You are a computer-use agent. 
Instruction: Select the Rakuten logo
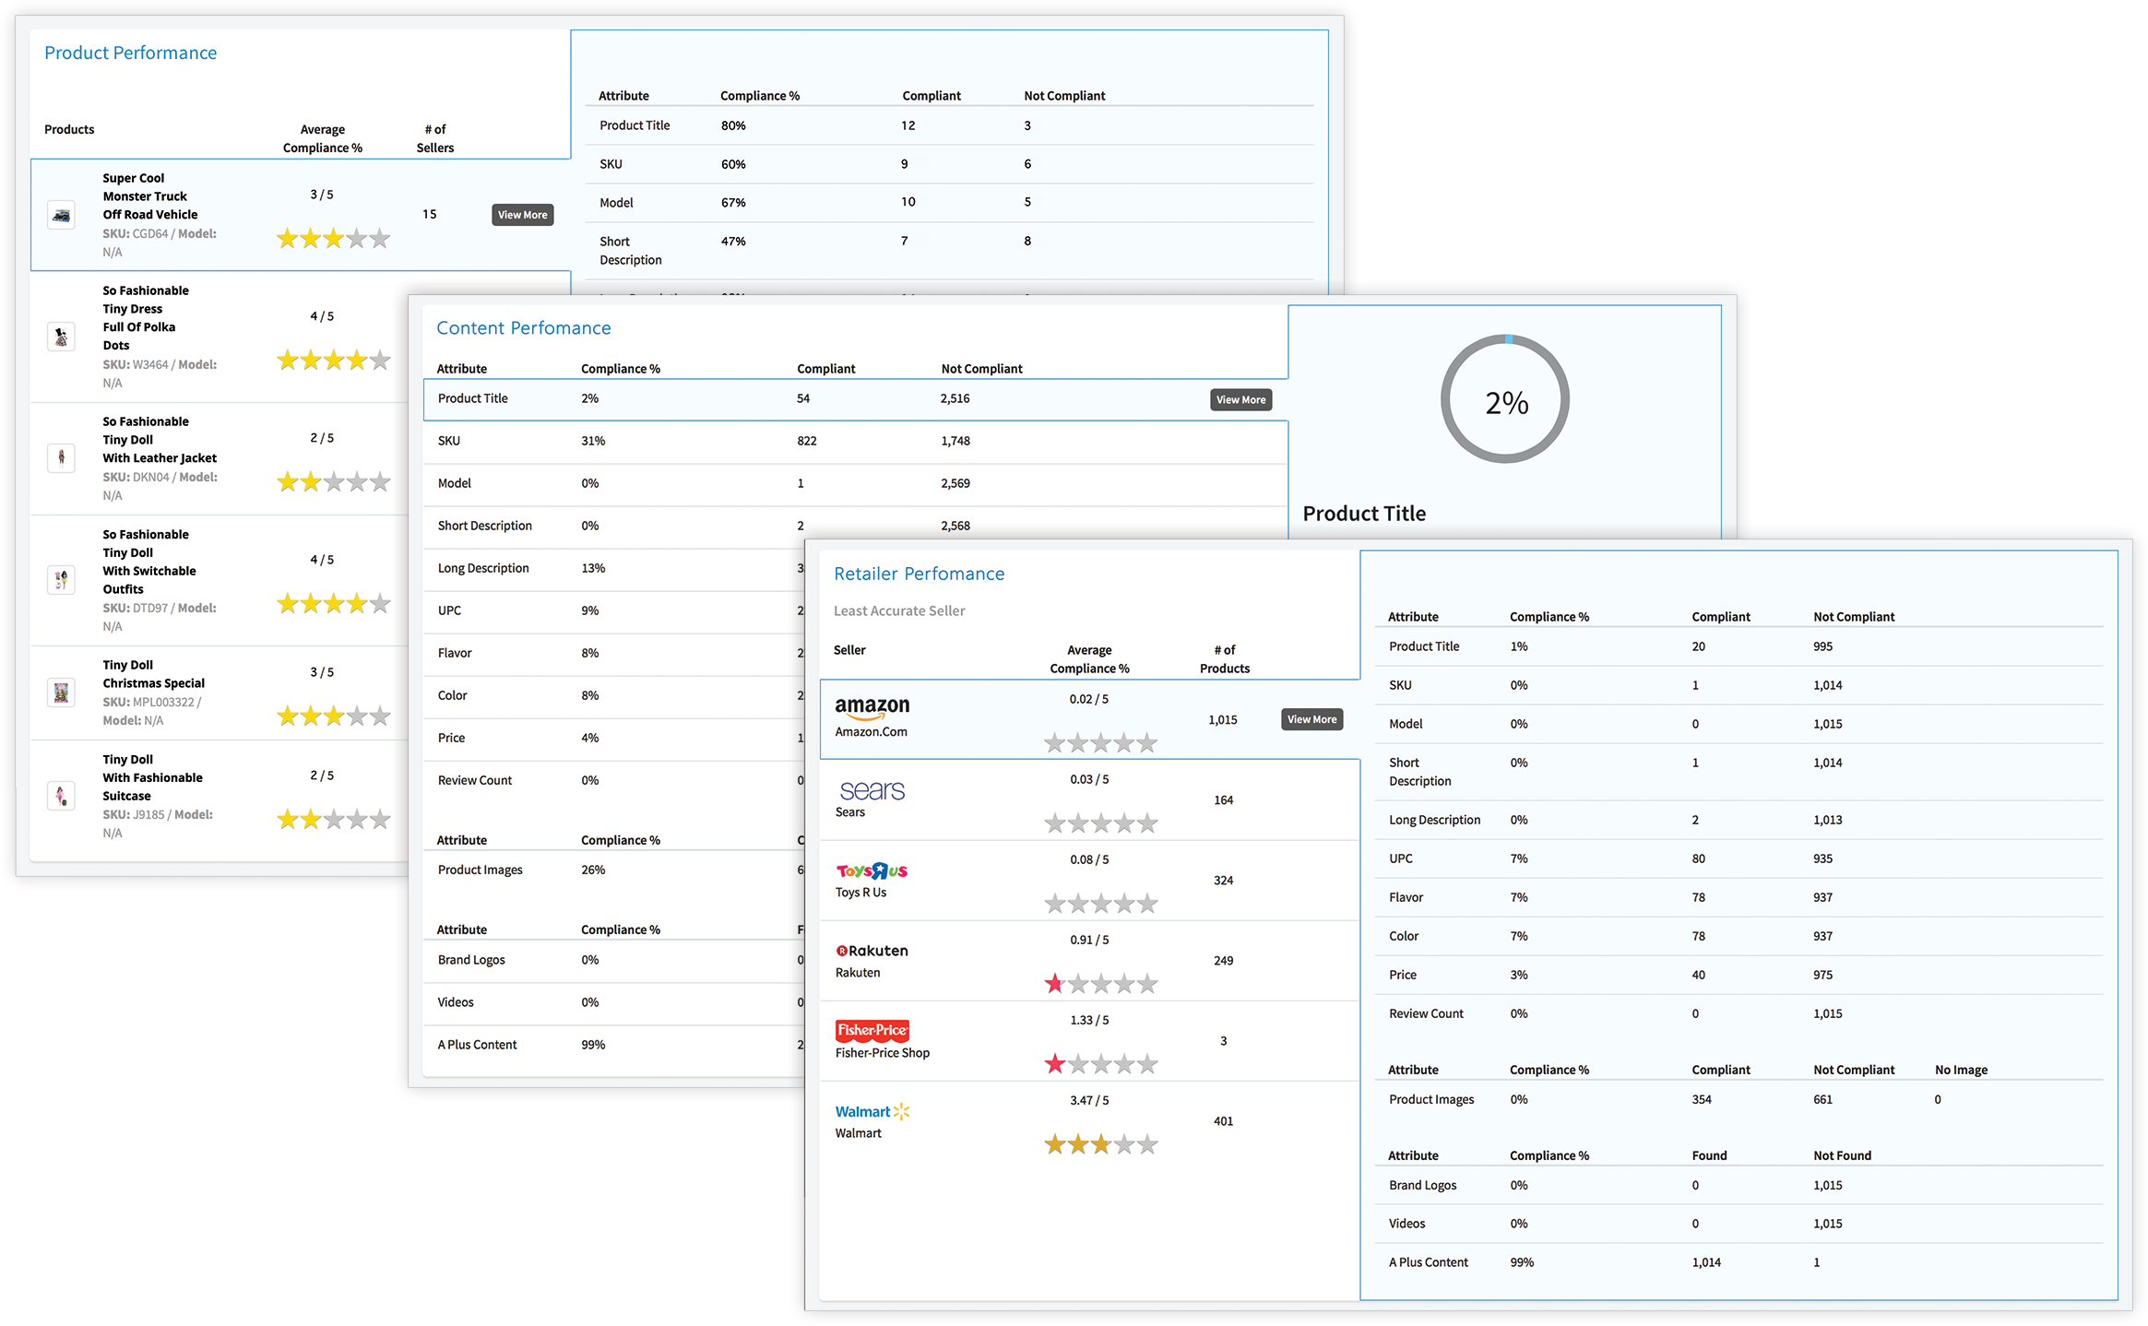tap(871, 950)
